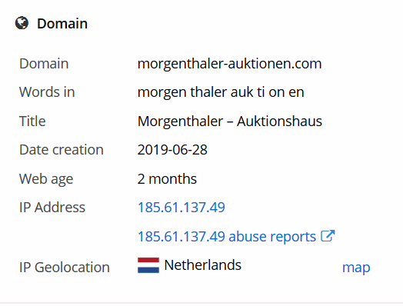Click the Netherlands flag icon
Image resolution: width=403 pixels, height=306 pixels.
148,265
